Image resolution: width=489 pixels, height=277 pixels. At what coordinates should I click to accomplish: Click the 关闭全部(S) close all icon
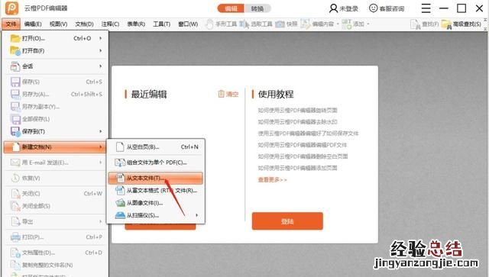pos(15,206)
